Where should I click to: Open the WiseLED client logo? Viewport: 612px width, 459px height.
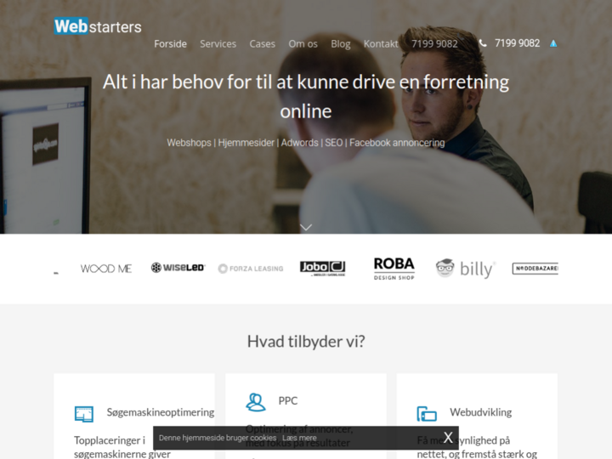(178, 268)
